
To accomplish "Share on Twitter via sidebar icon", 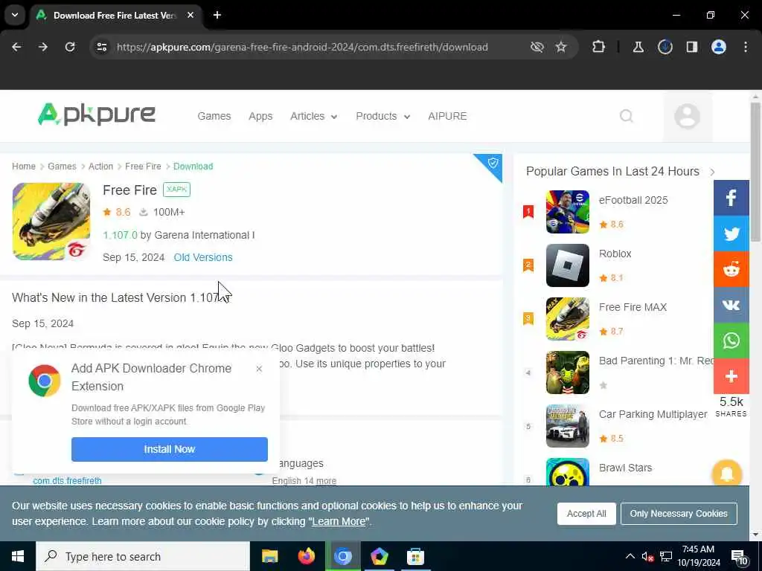I will [x=731, y=233].
